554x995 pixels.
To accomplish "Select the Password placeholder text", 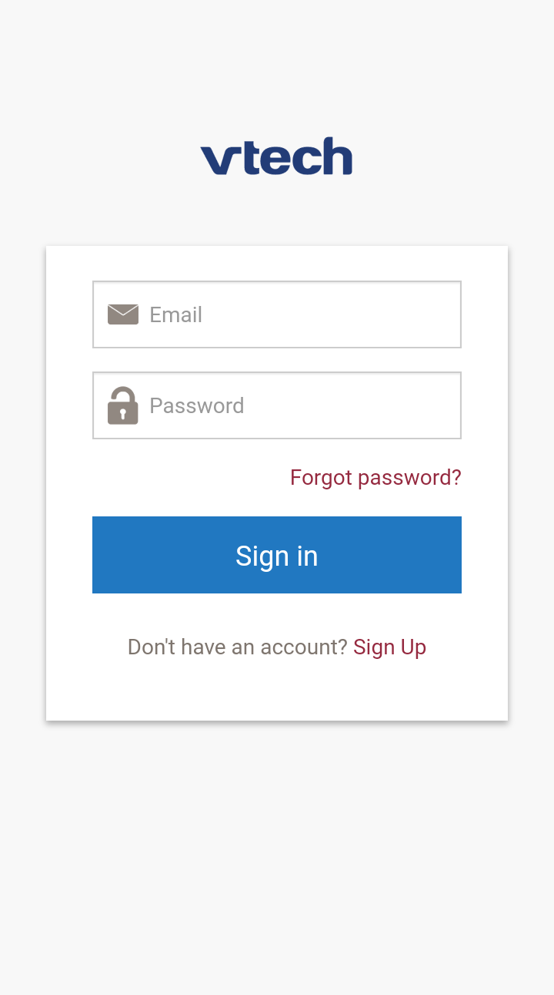I will pos(196,405).
